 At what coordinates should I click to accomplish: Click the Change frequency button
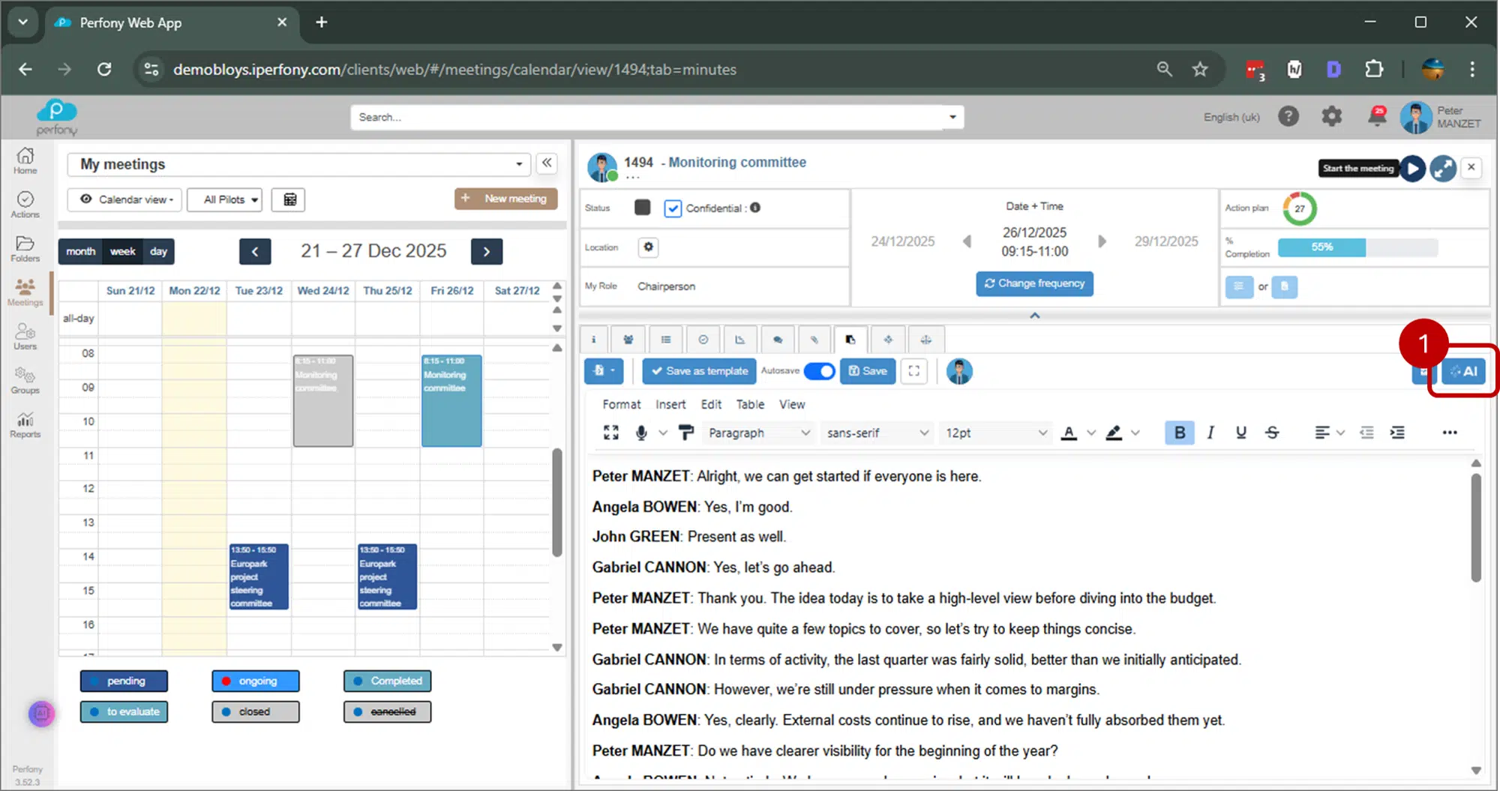(x=1034, y=283)
